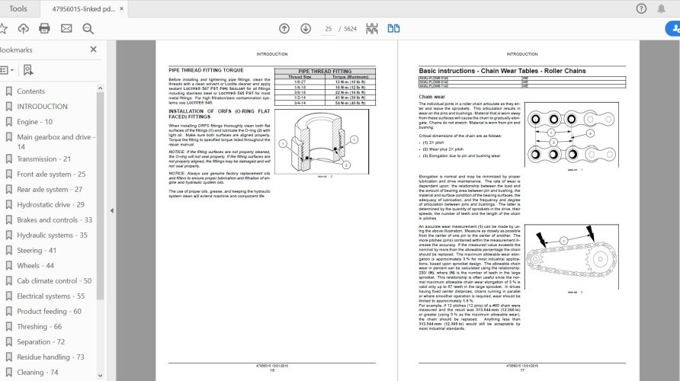The width and height of the screenshot is (680, 381).
Task: Select the 47956015-linked pdf document tab
Action: (x=84, y=8)
